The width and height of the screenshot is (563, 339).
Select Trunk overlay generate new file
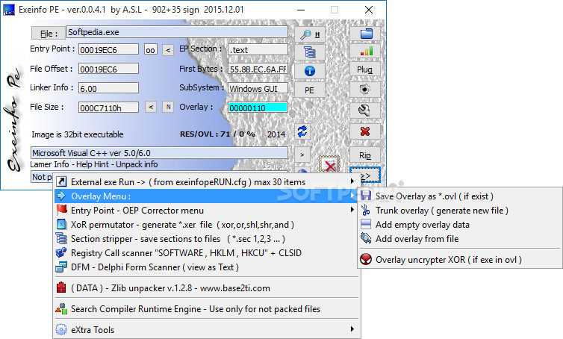click(x=460, y=211)
